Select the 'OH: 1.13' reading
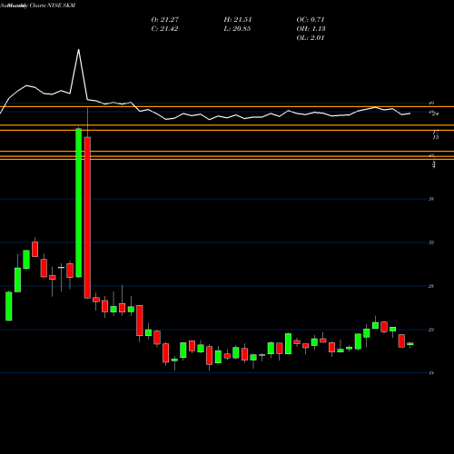Screen dimensions: 454x454 click(x=311, y=28)
